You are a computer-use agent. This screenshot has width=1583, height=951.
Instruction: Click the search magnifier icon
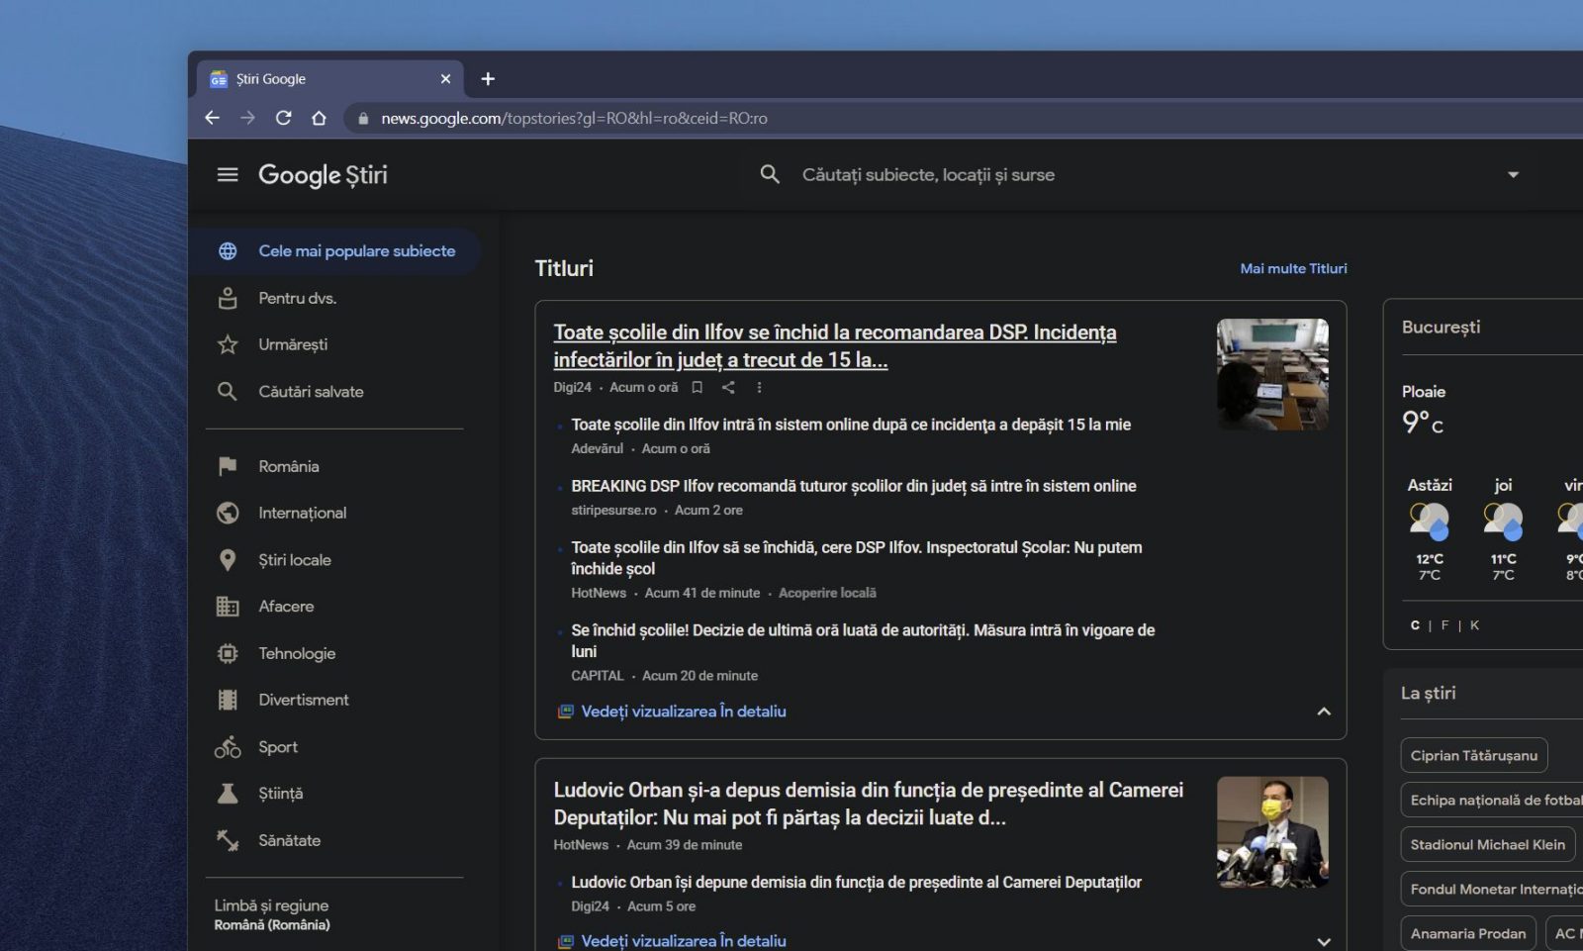pyautogui.click(x=770, y=175)
